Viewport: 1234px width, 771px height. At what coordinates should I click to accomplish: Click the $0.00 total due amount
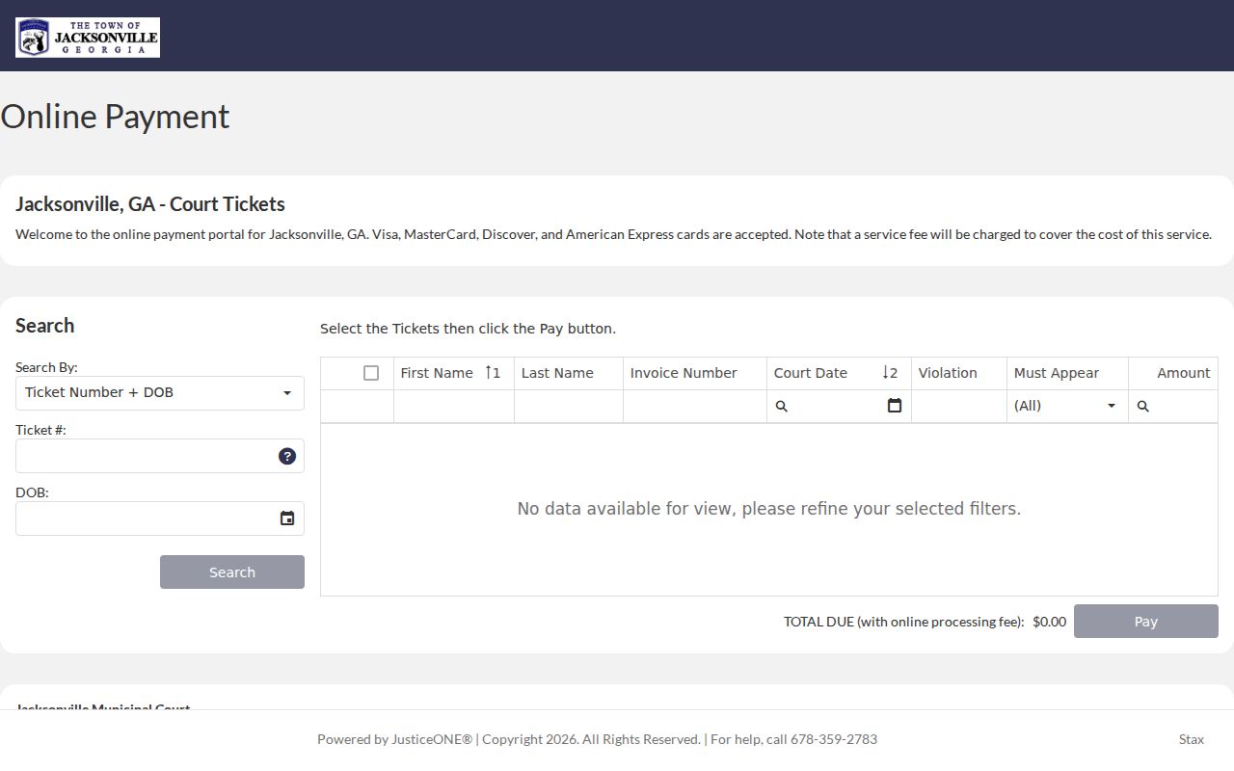[1049, 622]
